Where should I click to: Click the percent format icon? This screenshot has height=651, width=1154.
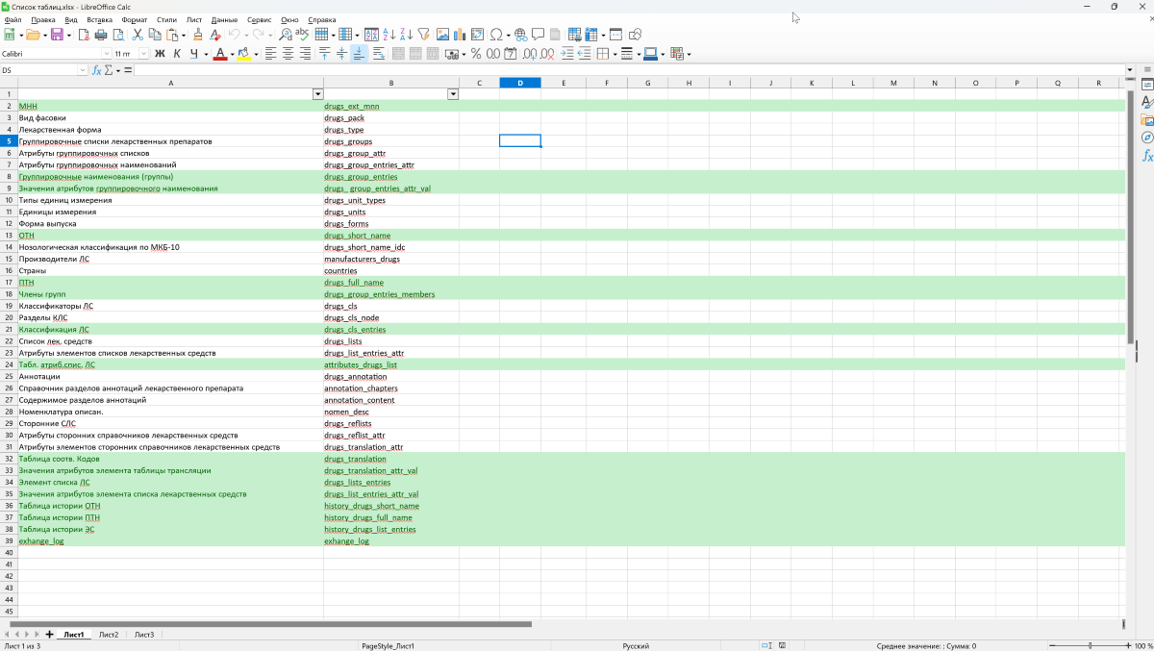click(475, 54)
